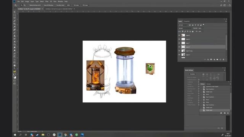The width and height of the screenshot is (244, 137).
Task: Open the Search icon at top right
Action: pos(221,5)
